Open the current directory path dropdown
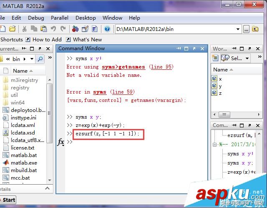The height and width of the screenshot is (208, 267). click(238, 29)
